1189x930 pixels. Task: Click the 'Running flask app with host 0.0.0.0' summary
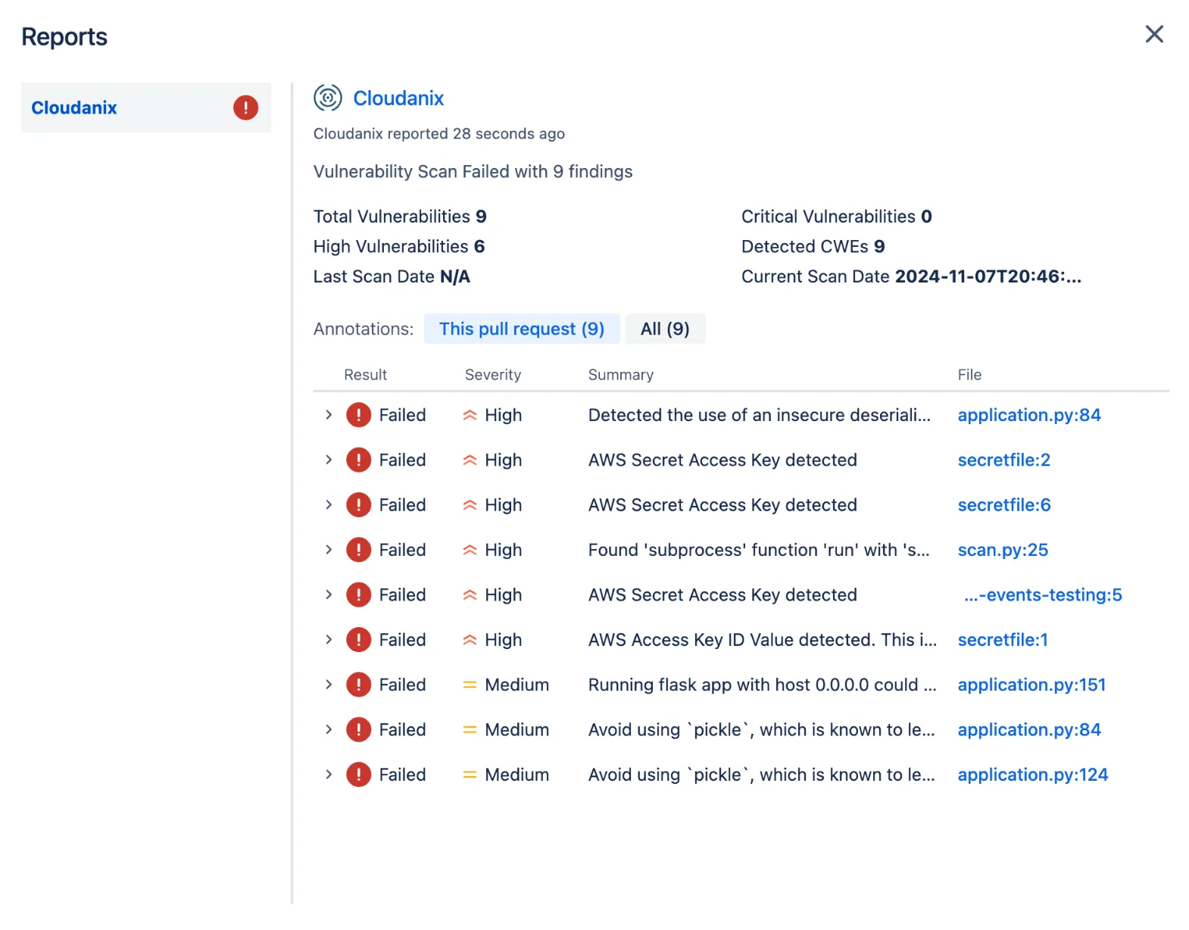click(763, 685)
